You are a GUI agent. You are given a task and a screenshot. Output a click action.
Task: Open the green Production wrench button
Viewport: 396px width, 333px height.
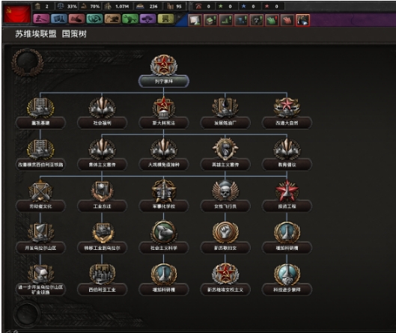click(x=130, y=19)
